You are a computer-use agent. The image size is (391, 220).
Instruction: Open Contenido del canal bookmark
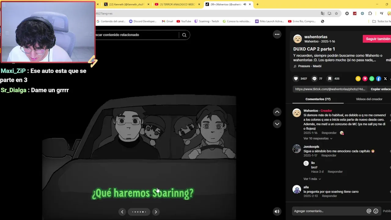[x=111, y=21]
